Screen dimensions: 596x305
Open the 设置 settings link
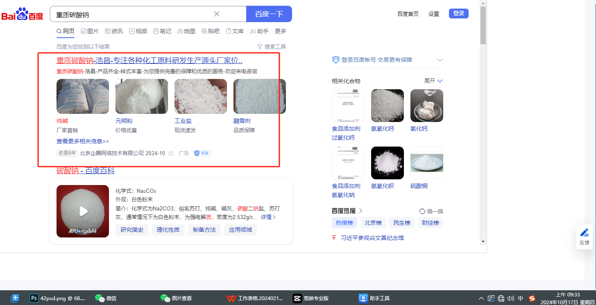click(x=434, y=14)
